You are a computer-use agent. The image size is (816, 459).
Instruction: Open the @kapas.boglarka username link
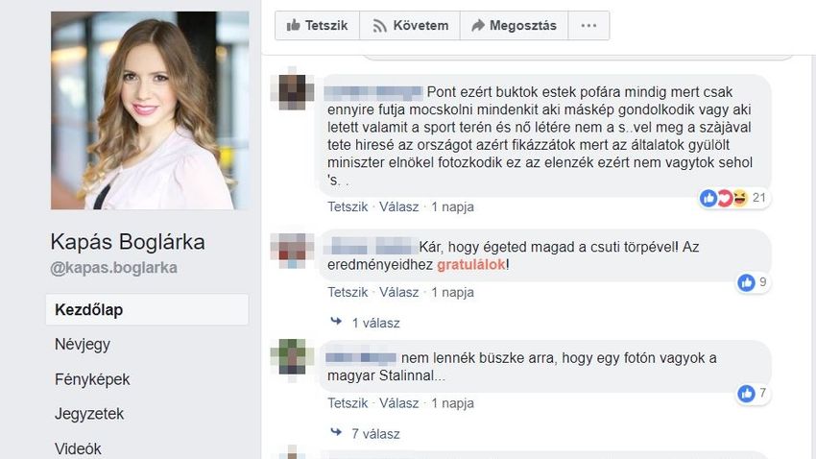(114, 268)
